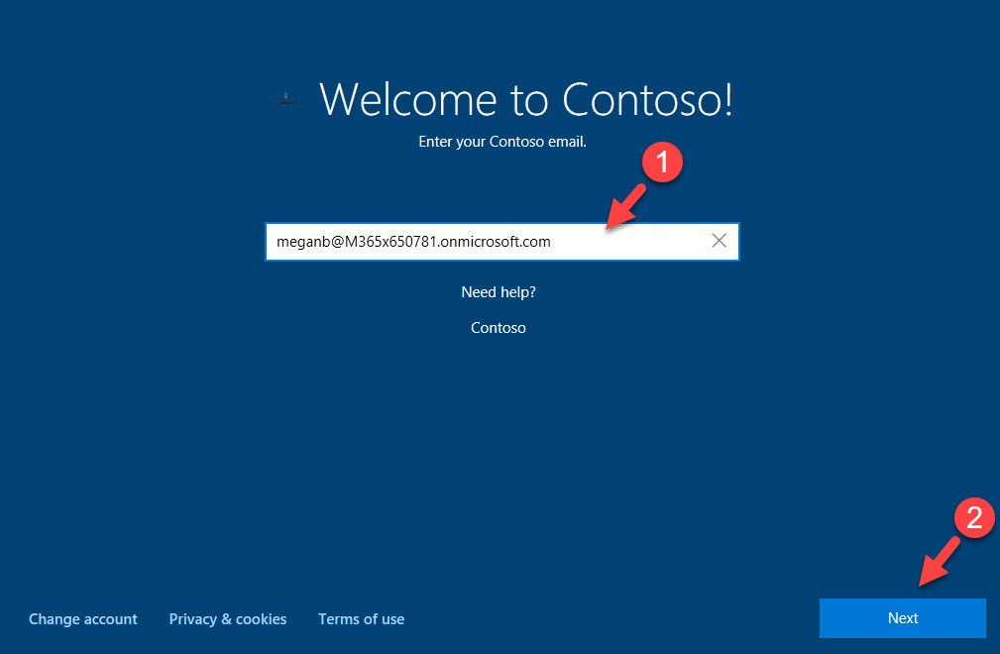
Task: Open the Terms of use link
Action: 361,619
